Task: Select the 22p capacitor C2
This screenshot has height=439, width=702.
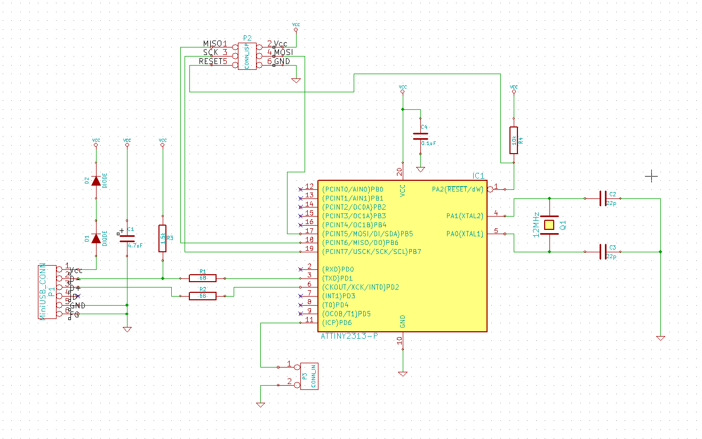Action: [604, 198]
